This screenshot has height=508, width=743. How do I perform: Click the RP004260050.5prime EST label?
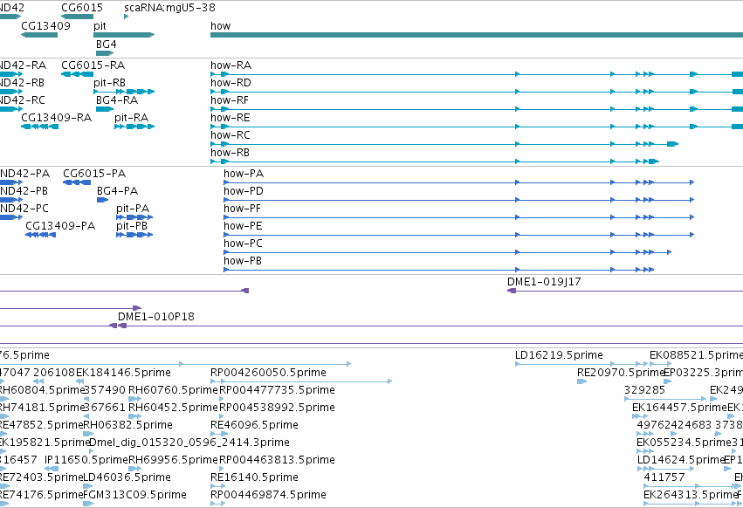click(x=268, y=373)
